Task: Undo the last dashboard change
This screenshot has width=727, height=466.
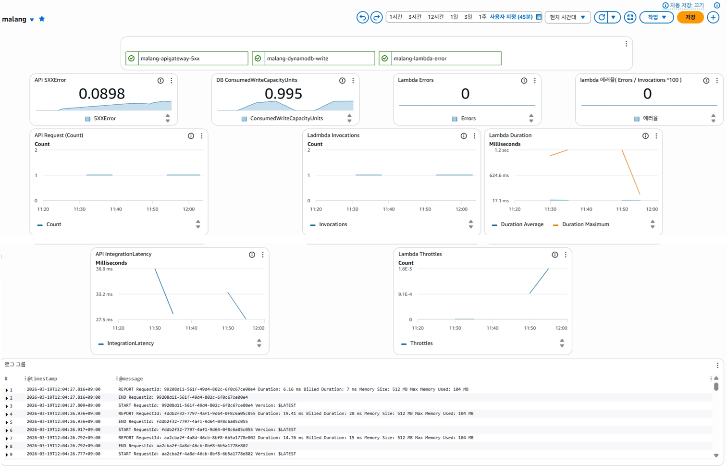Action: 362,17
